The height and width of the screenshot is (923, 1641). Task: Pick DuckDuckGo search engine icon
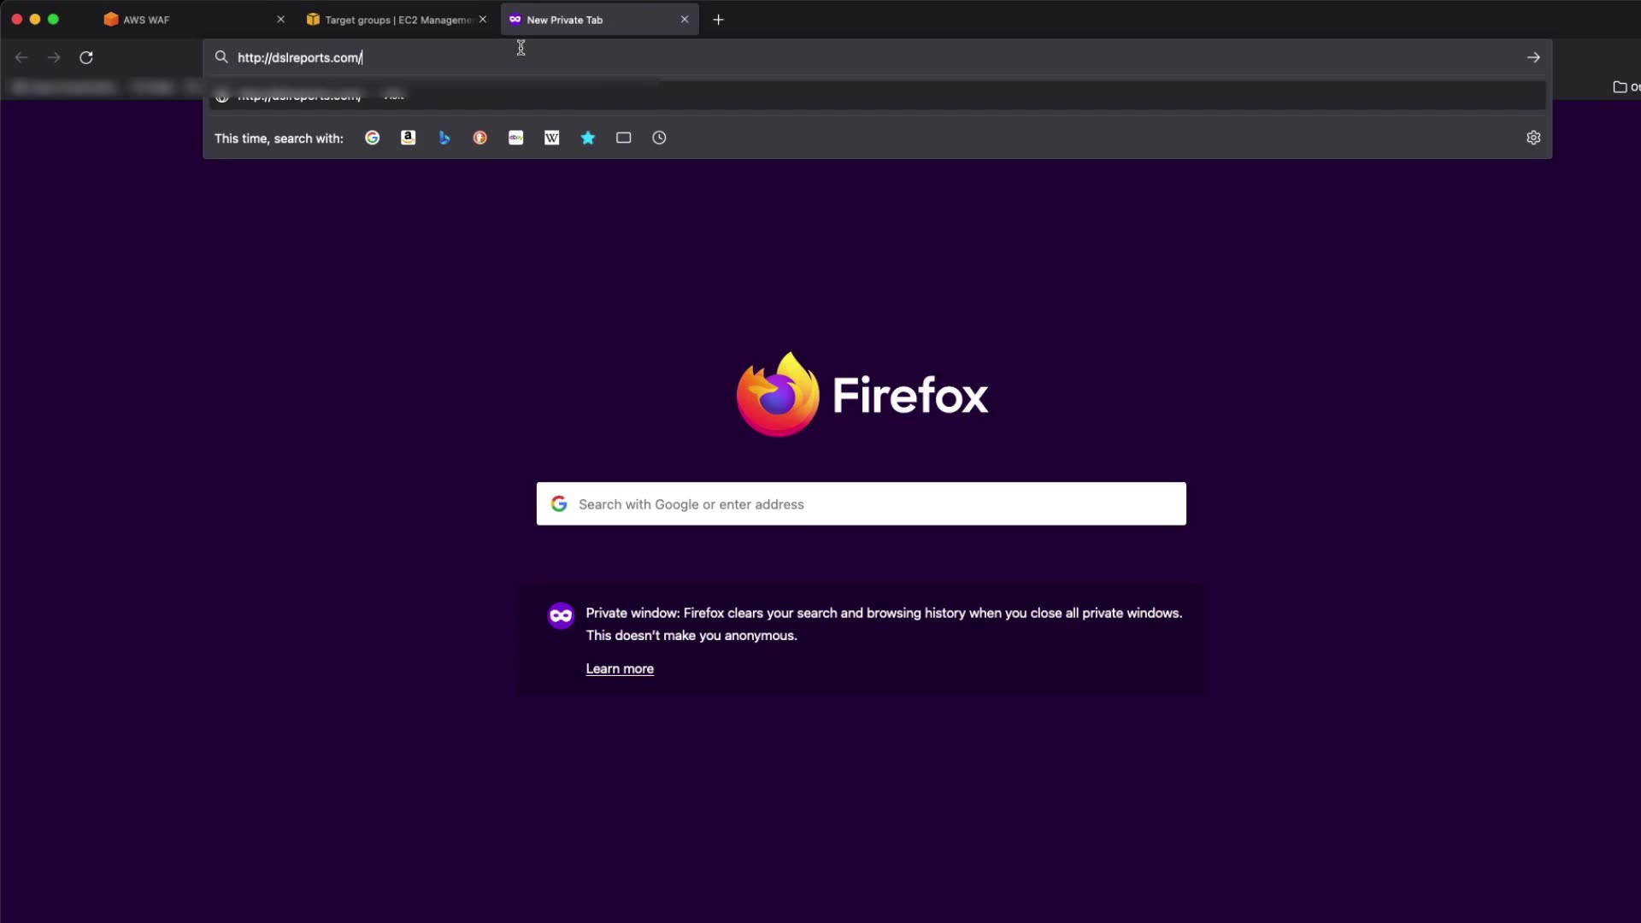point(480,138)
